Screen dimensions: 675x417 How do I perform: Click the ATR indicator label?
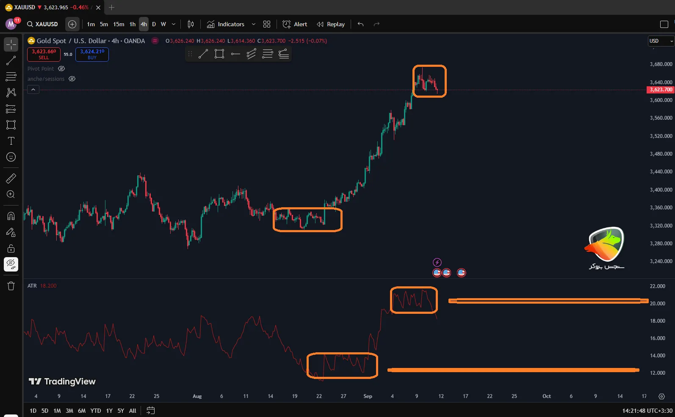click(32, 286)
